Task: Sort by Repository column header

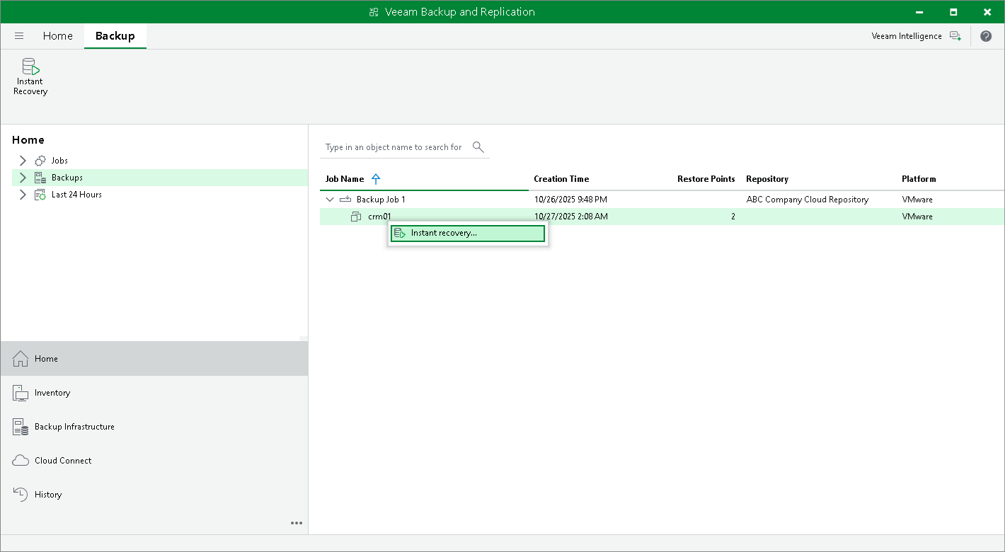Action: [767, 179]
